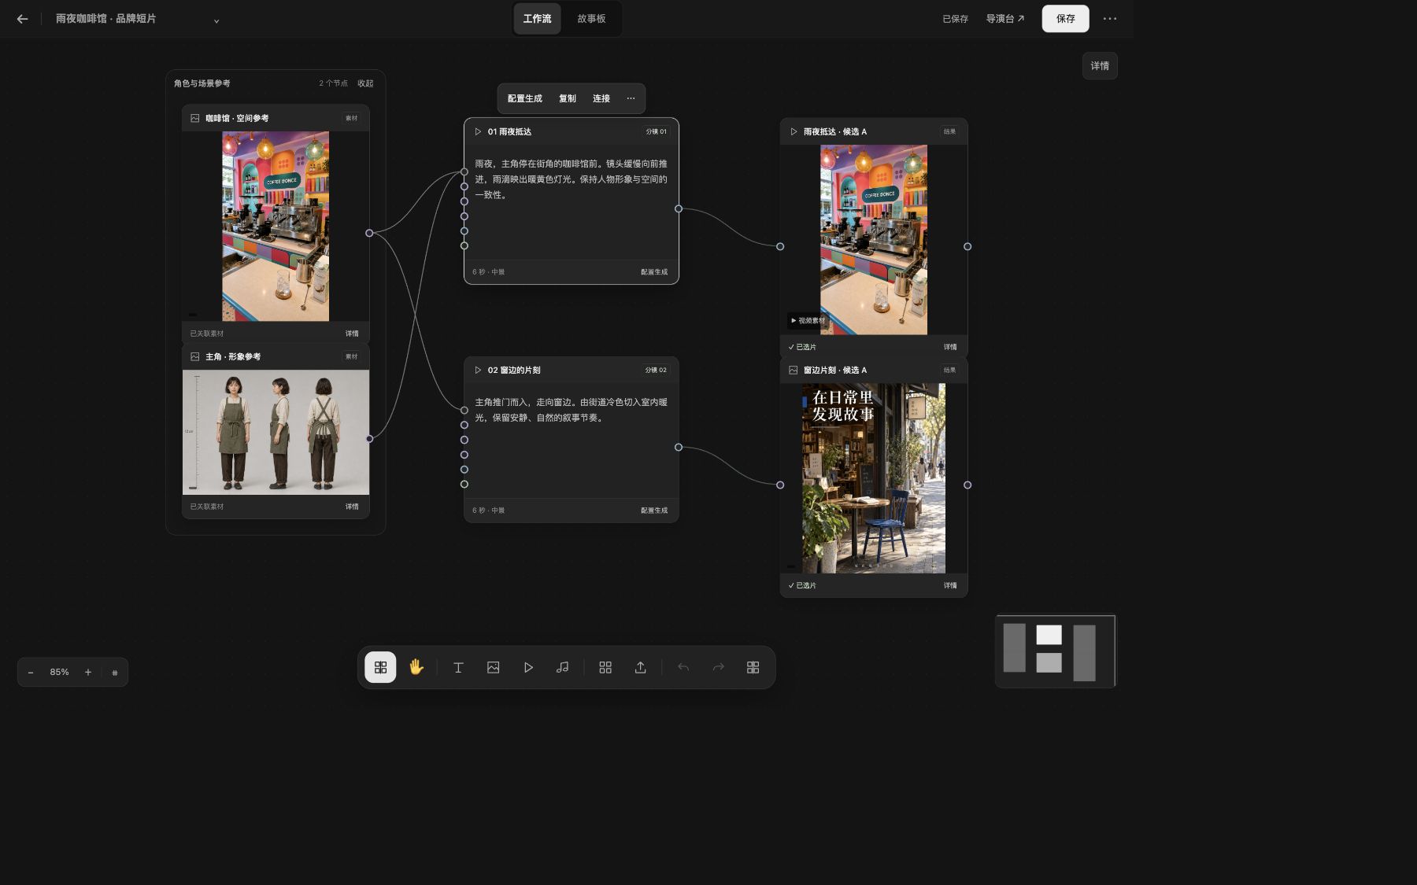Click the upload/export icon in bottom toolbar
This screenshot has height=885, width=1417.
pyautogui.click(x=641, y=667)
